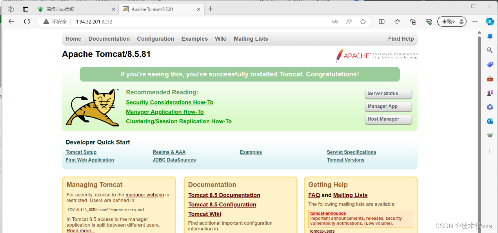498x233 pixels.
Task: Open Security Considerations How-To link
Action: (x=169, y=103)
